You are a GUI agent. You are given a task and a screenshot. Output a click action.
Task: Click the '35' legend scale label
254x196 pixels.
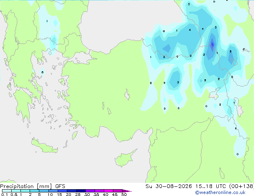pos(96,194)
